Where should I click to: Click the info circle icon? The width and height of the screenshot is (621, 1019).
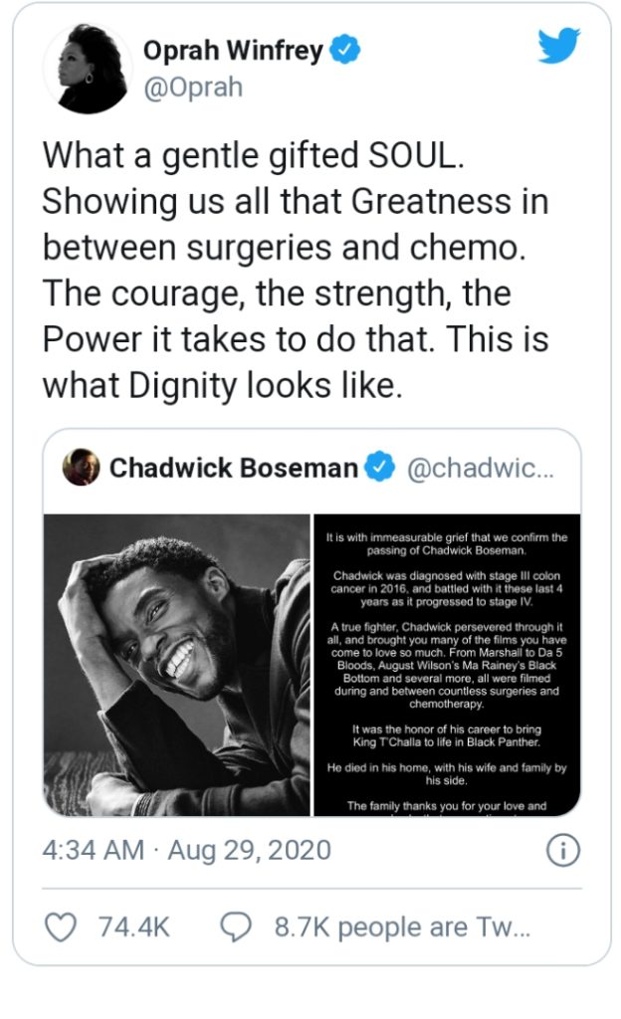pos(563,850)
